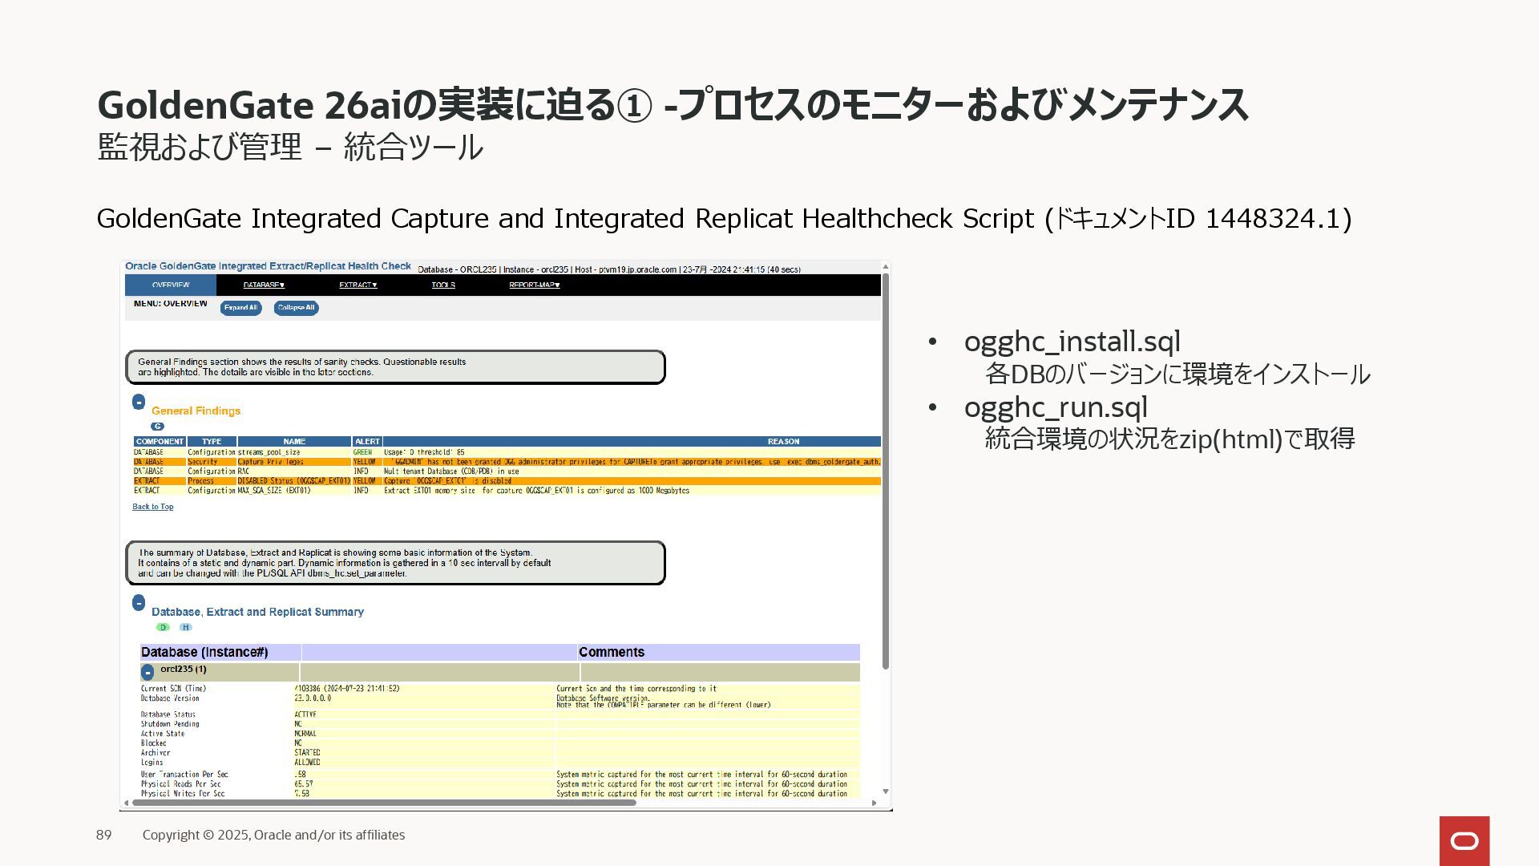Collapse the orcl235 (1) instance row

pyautogui.click(x=147, y=673)
